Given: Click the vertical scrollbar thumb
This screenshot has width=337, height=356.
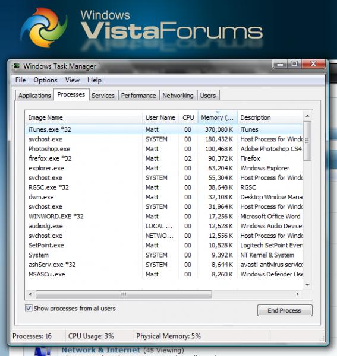Looking at the screenshot, I should 307,141.
